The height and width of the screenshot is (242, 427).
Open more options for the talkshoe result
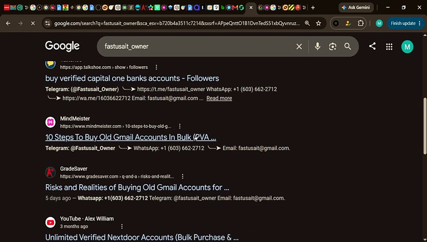point(156,67)
